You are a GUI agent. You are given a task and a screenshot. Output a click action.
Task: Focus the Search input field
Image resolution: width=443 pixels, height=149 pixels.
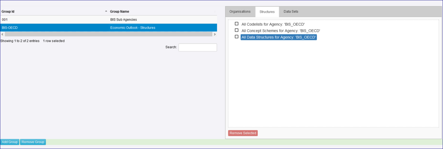pos(198,47)
